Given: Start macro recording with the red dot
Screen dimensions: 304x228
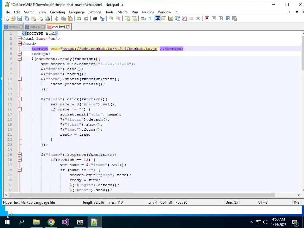Looking at the screenshot, I should pos(207,18).
